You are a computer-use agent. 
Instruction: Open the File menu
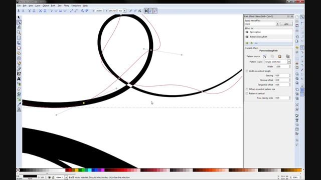point(19,5)
